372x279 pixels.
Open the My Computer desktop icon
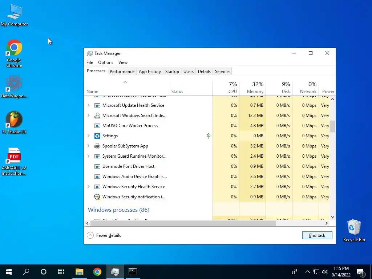pos(14,15)
